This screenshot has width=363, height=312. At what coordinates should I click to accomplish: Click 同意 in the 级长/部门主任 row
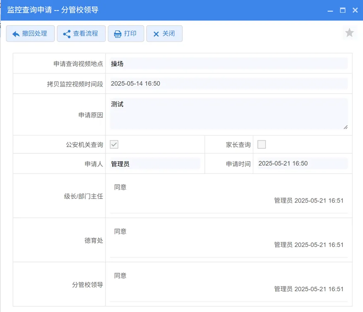pyautogui.click(x=120, y=187)
